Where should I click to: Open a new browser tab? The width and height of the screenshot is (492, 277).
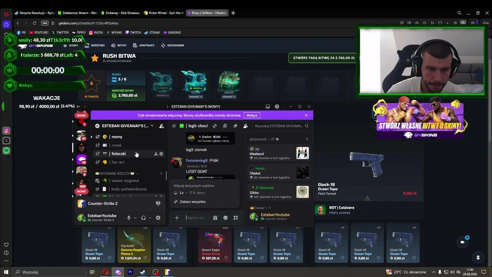(x=233, y=13)
